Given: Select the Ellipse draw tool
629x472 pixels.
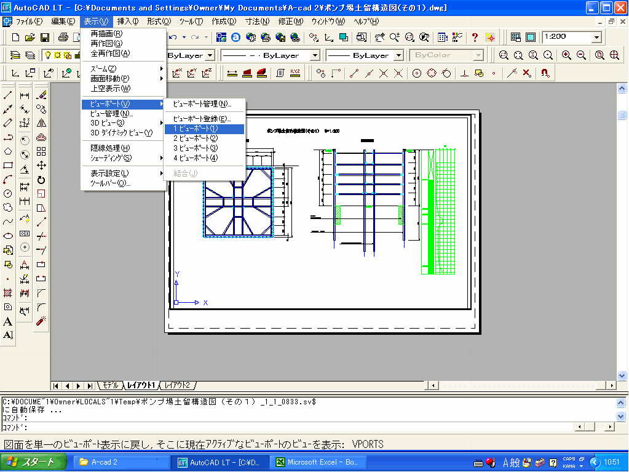Looking at the screenshot, I should 7,236.
